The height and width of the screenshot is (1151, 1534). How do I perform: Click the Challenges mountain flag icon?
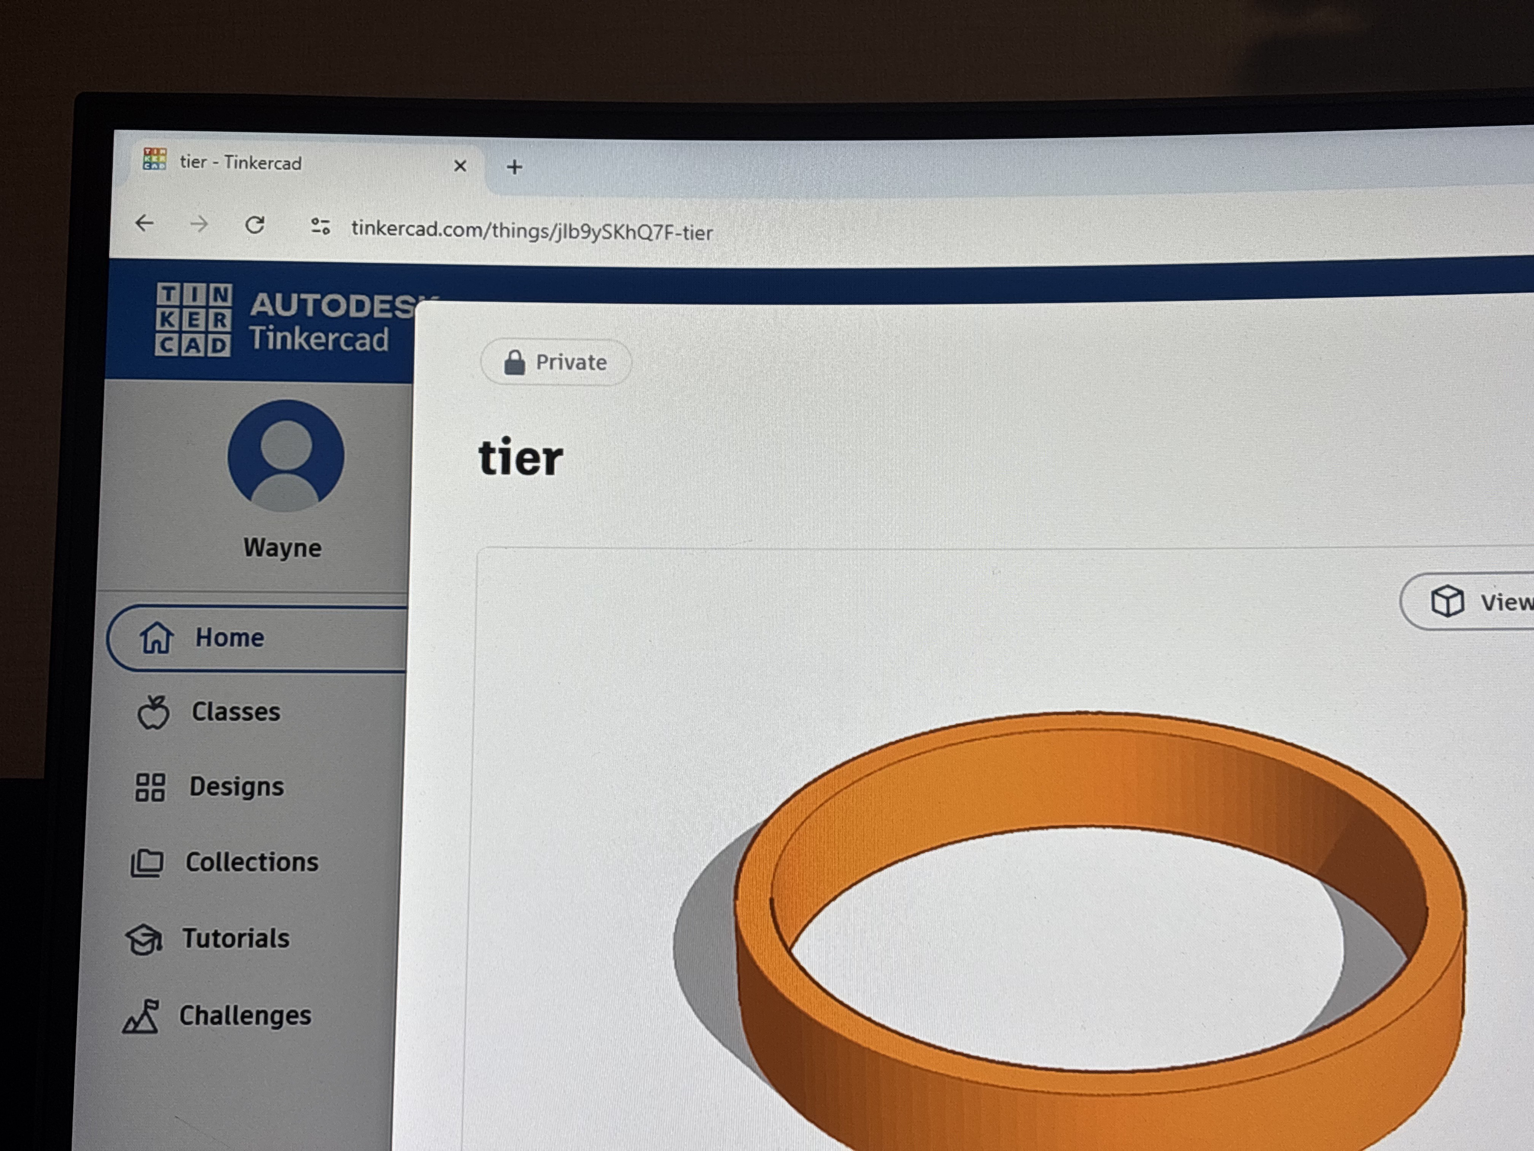141,1016
